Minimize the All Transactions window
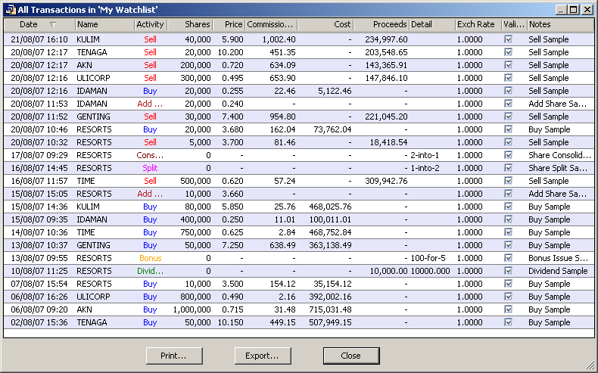598x373 pixels. click(561, 10)
